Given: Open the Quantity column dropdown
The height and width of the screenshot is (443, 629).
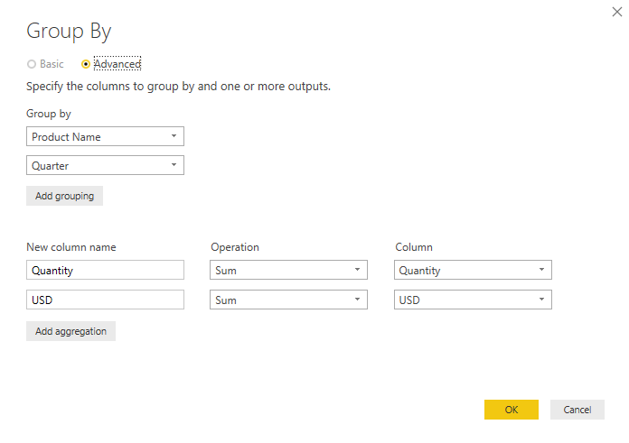Looking at the screenshot, I should (473, 271).
